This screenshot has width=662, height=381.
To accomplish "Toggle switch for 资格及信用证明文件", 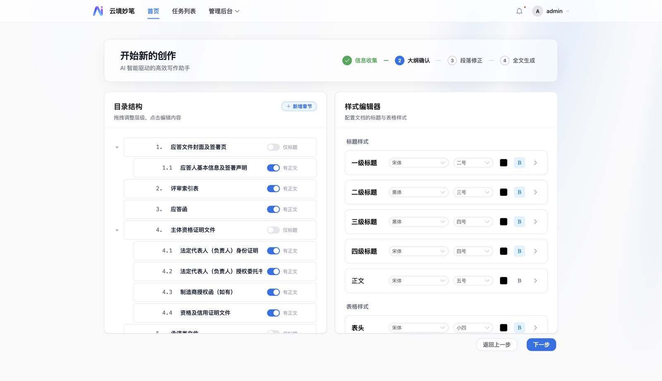I will click(x=273, y=313).
